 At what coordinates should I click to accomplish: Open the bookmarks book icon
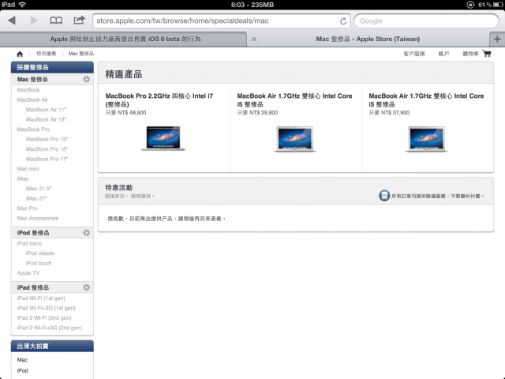(56, 21)
